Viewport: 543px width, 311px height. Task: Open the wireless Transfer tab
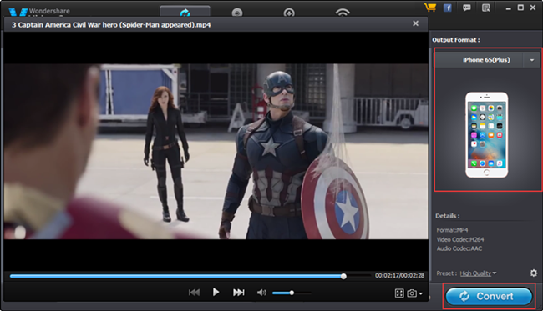[343, 13]
